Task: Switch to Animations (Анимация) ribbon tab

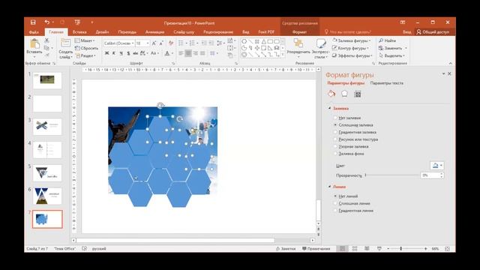Action: point(154,31)
